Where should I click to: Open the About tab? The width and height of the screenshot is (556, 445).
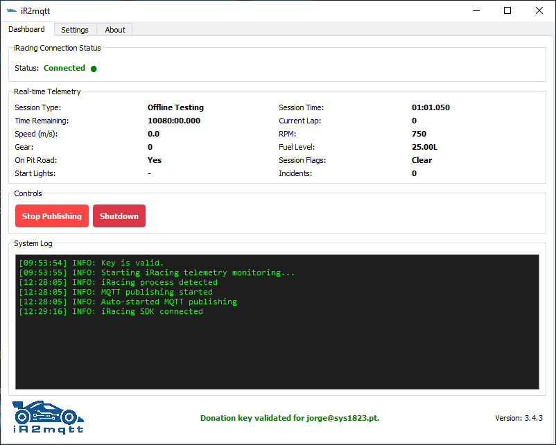point(115,30)
